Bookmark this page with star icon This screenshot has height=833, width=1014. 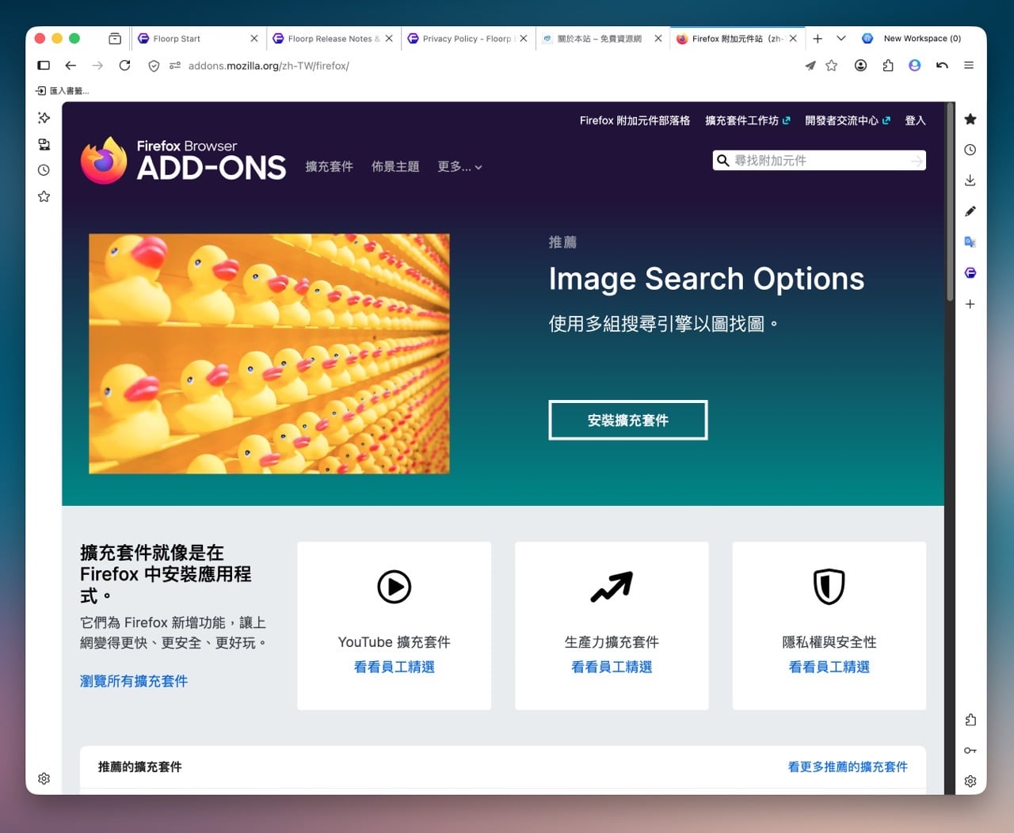click(x=831, y=66)
